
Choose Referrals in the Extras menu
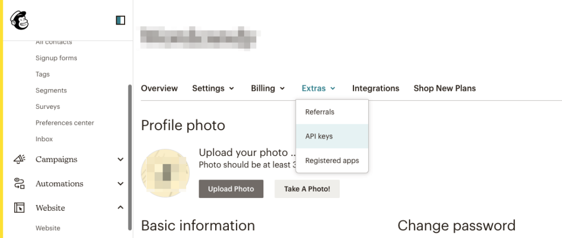pyautogui.click(x=320, y=112)
